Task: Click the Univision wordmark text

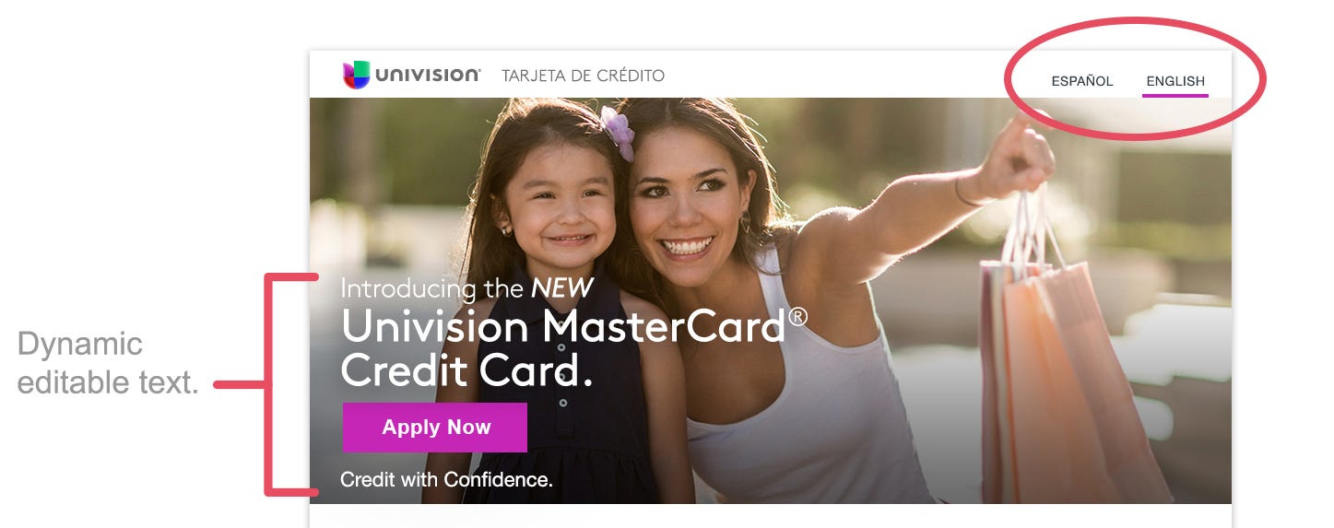Action: tap(428, 76)
